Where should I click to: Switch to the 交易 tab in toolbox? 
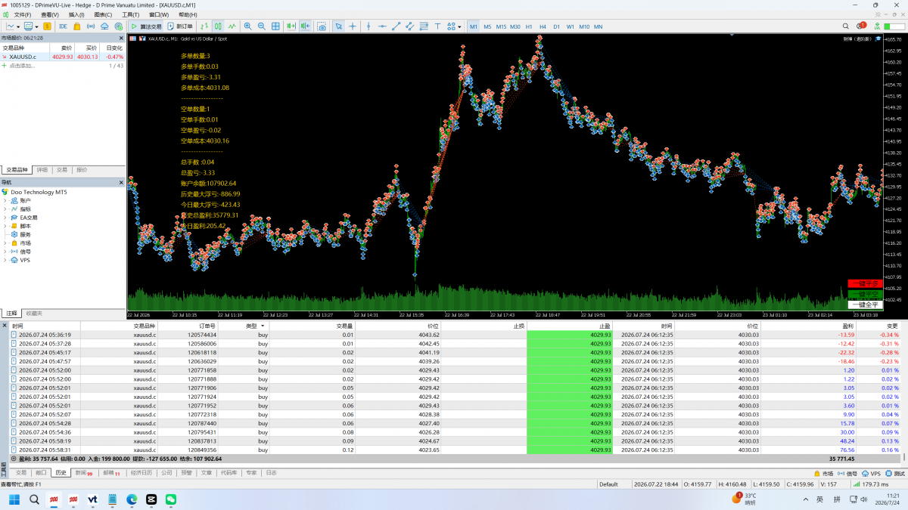[x=20, y=473]
